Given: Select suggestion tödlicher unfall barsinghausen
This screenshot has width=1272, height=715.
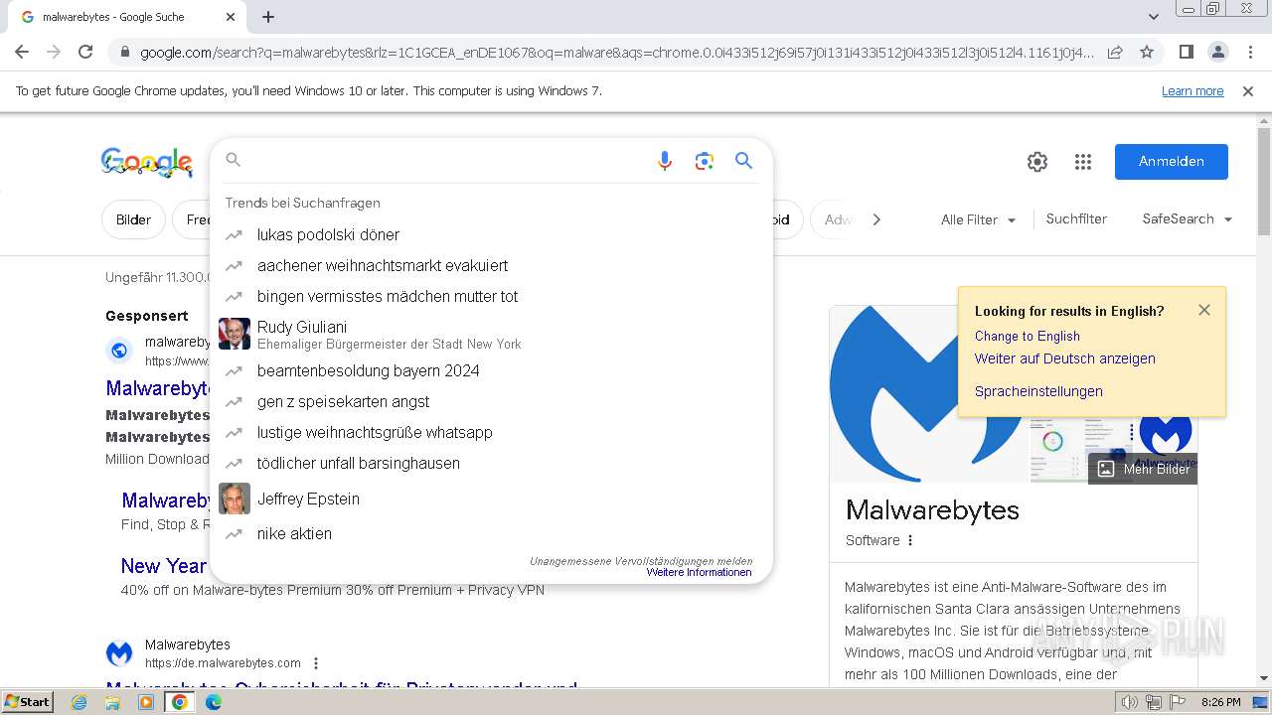Looking at the screenshot, I should [x=491, y=463].
